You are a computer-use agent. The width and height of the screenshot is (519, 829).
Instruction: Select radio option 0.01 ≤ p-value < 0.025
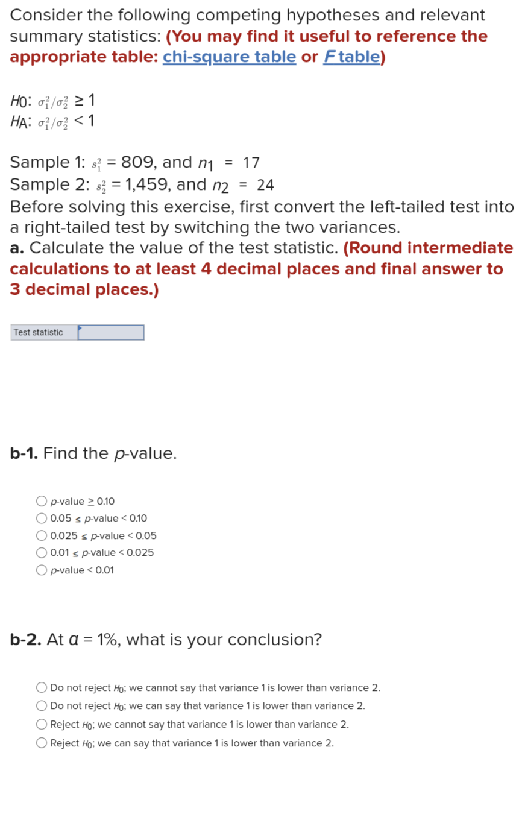[41, 552]
